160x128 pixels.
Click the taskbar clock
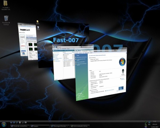coord(154,124)
